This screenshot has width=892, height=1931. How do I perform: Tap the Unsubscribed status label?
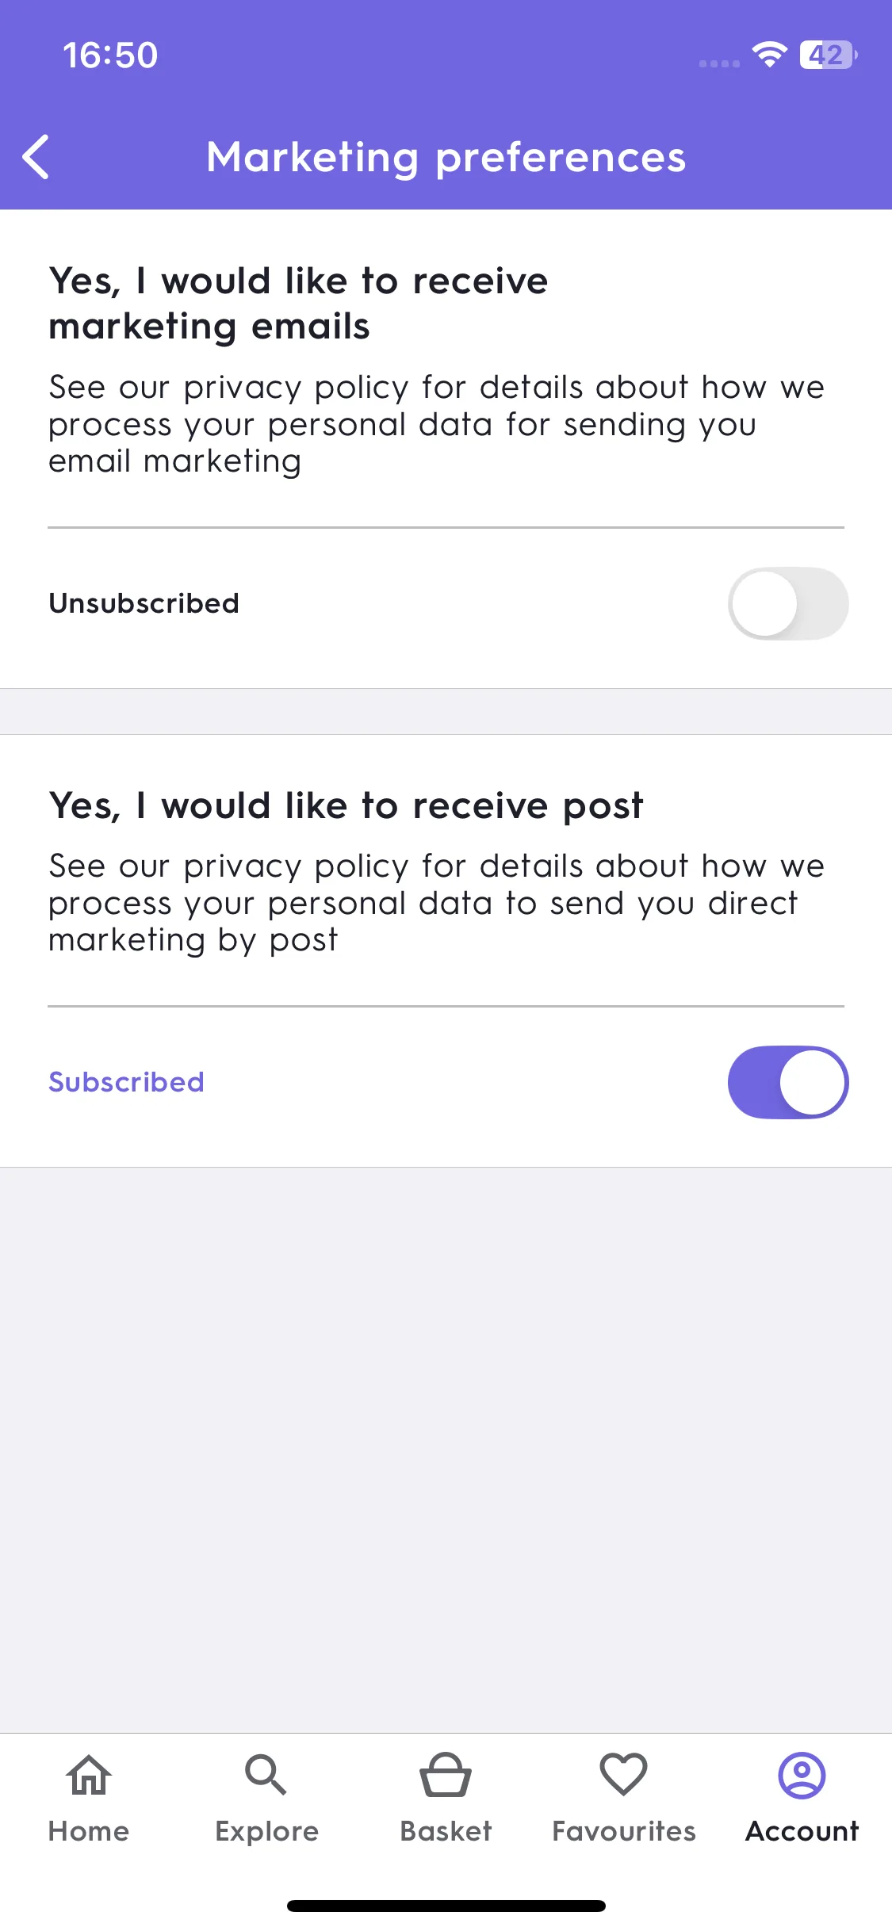pyautogui.click(x=144, y=603)
